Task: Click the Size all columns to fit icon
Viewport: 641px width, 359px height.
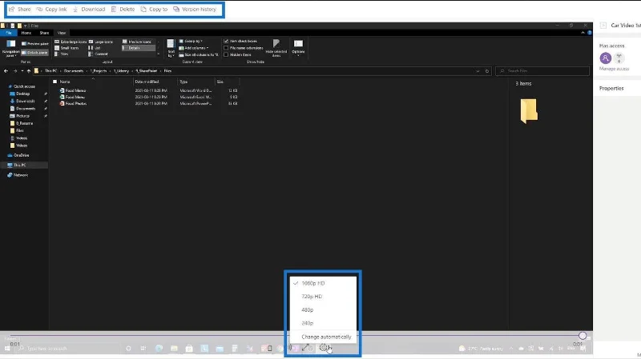Action: coord(181,54)
